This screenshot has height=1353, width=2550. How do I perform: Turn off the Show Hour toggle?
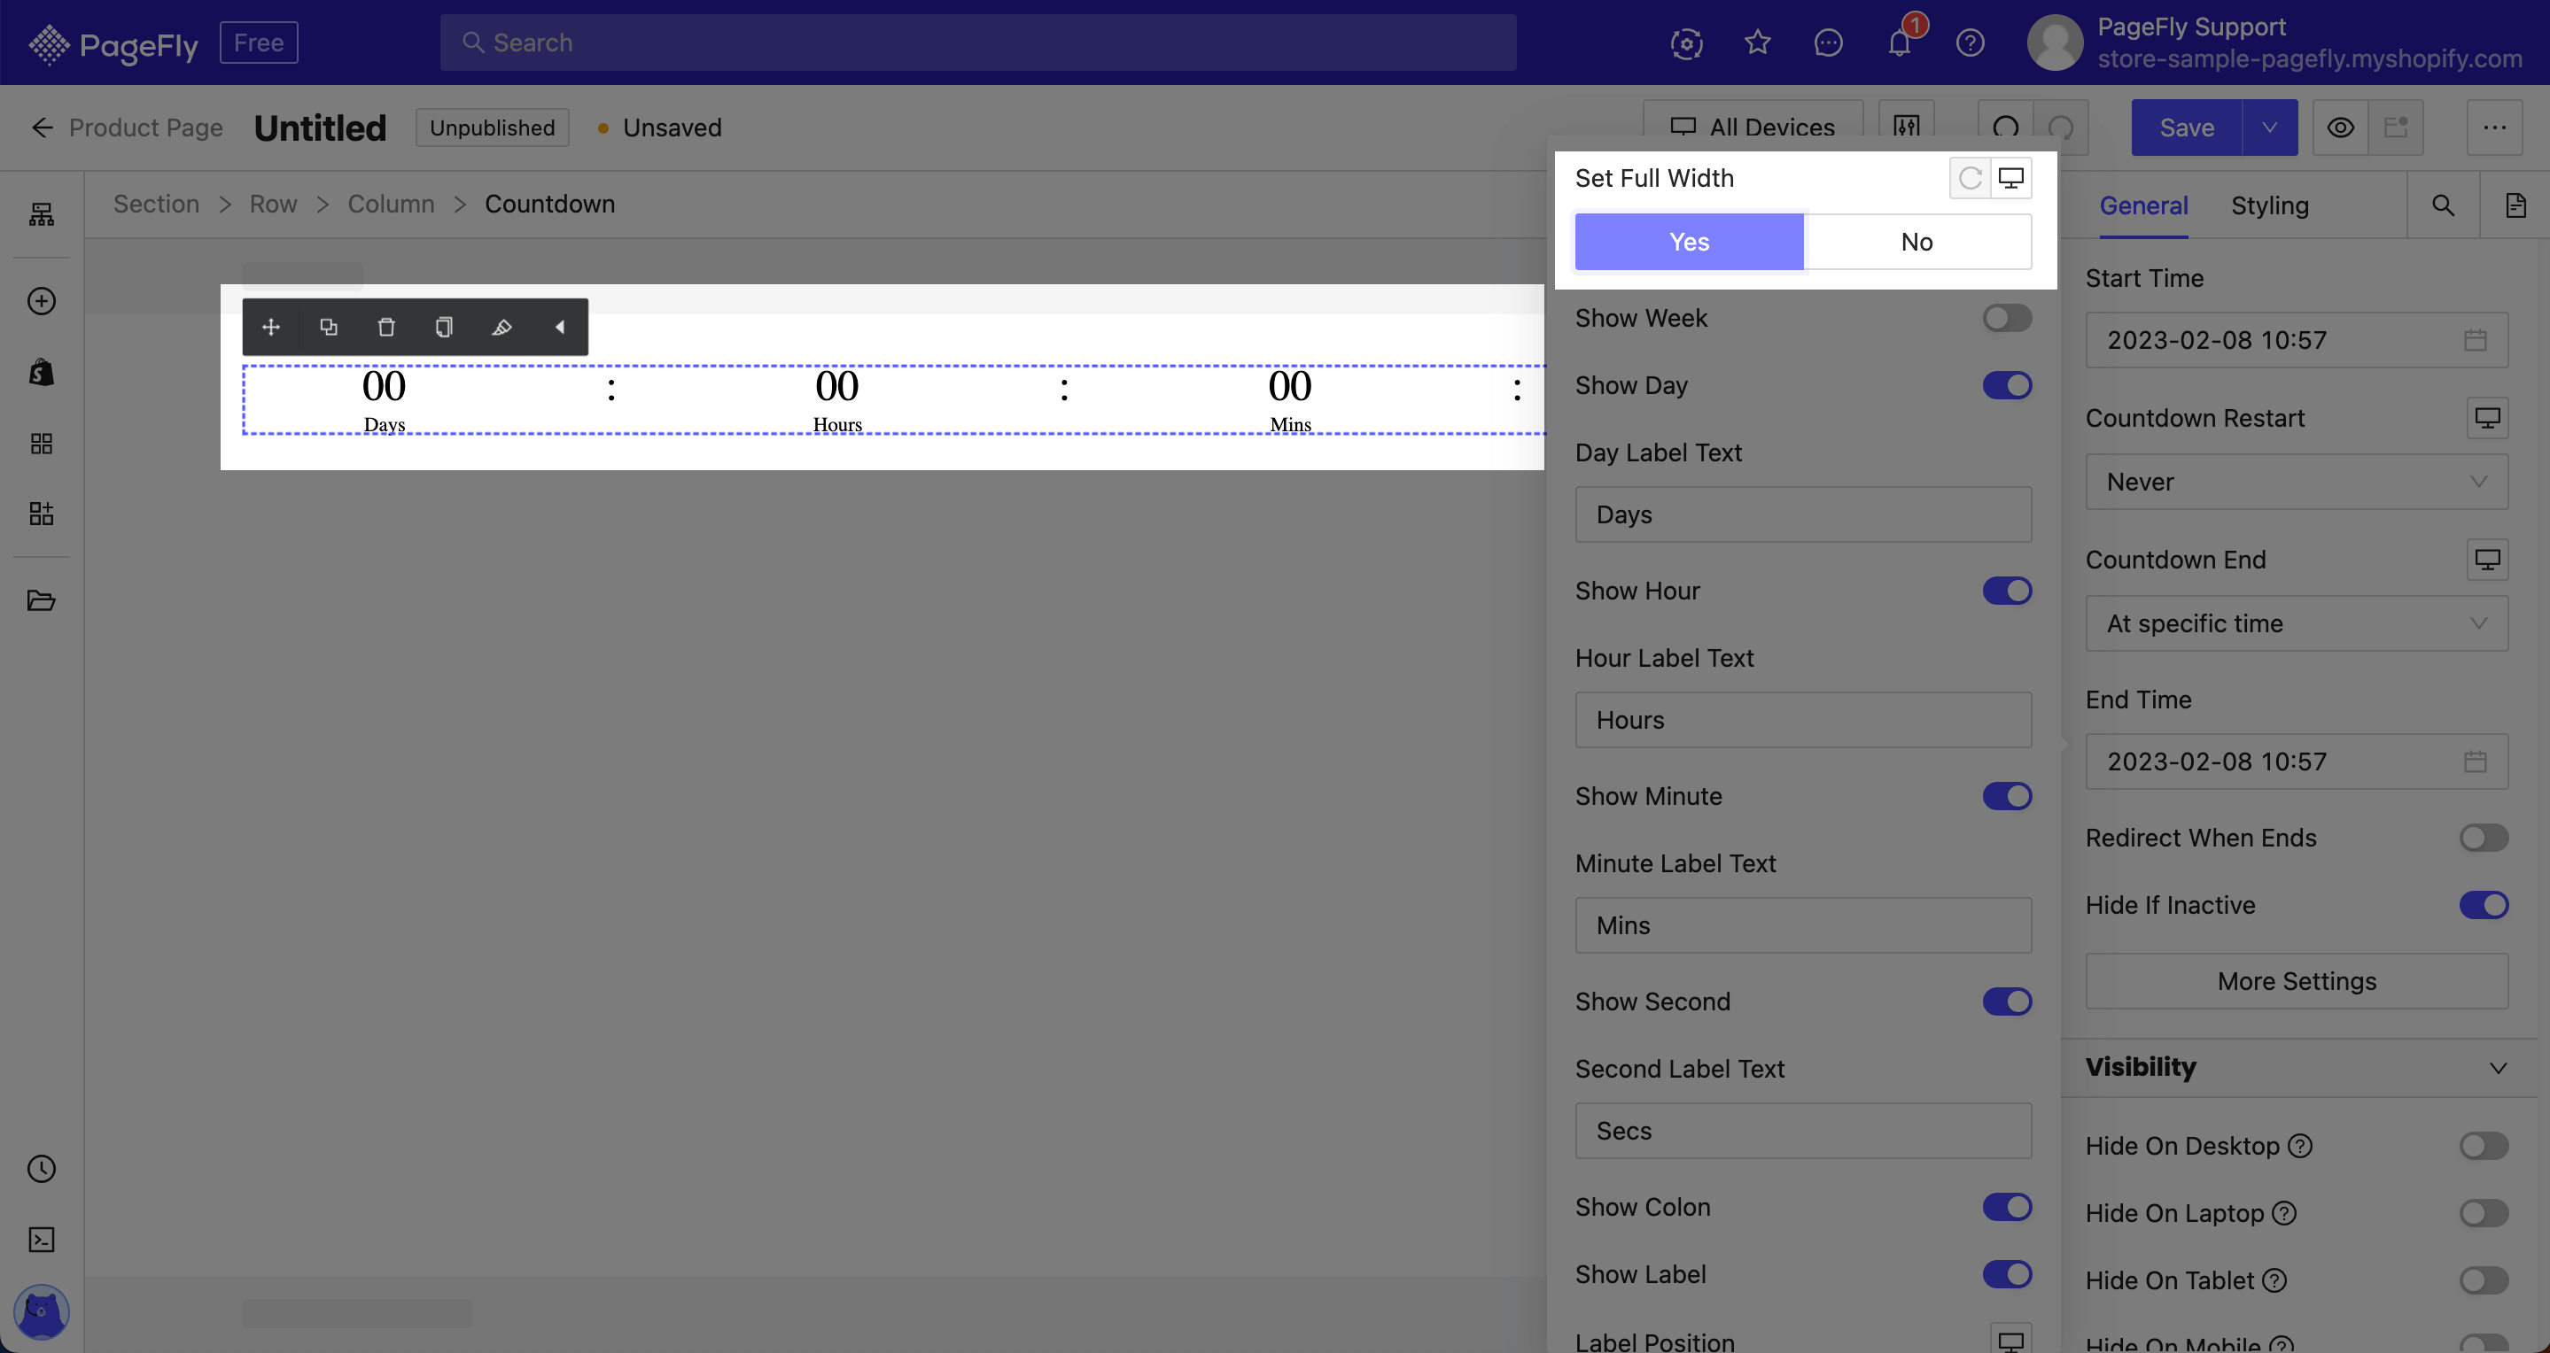pos(2007,591)
